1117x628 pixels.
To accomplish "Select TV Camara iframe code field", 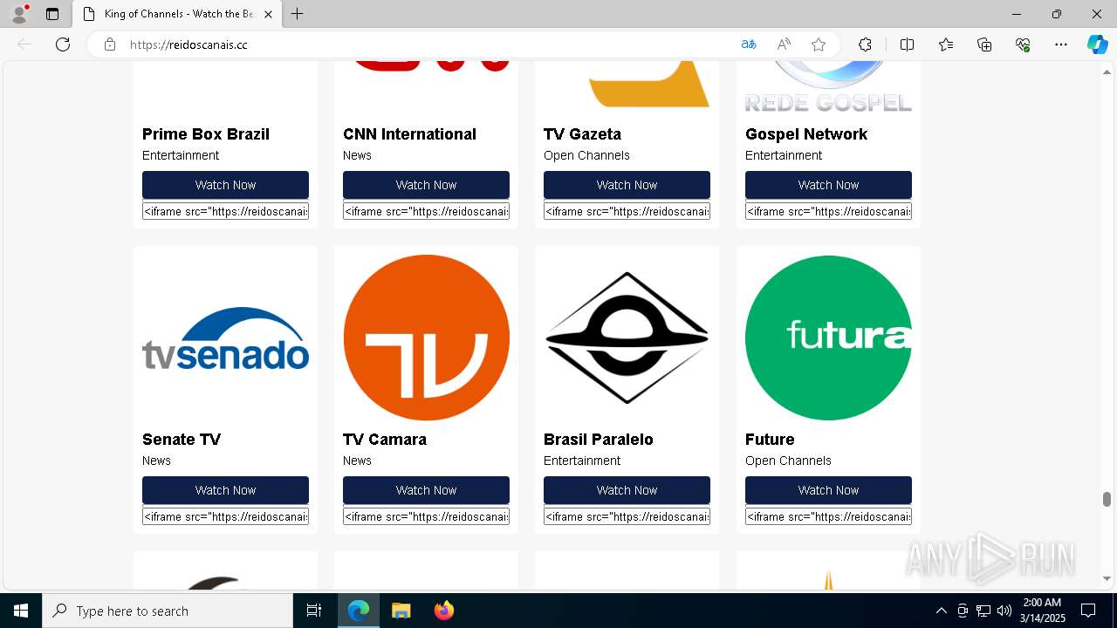I will (426, 516).
